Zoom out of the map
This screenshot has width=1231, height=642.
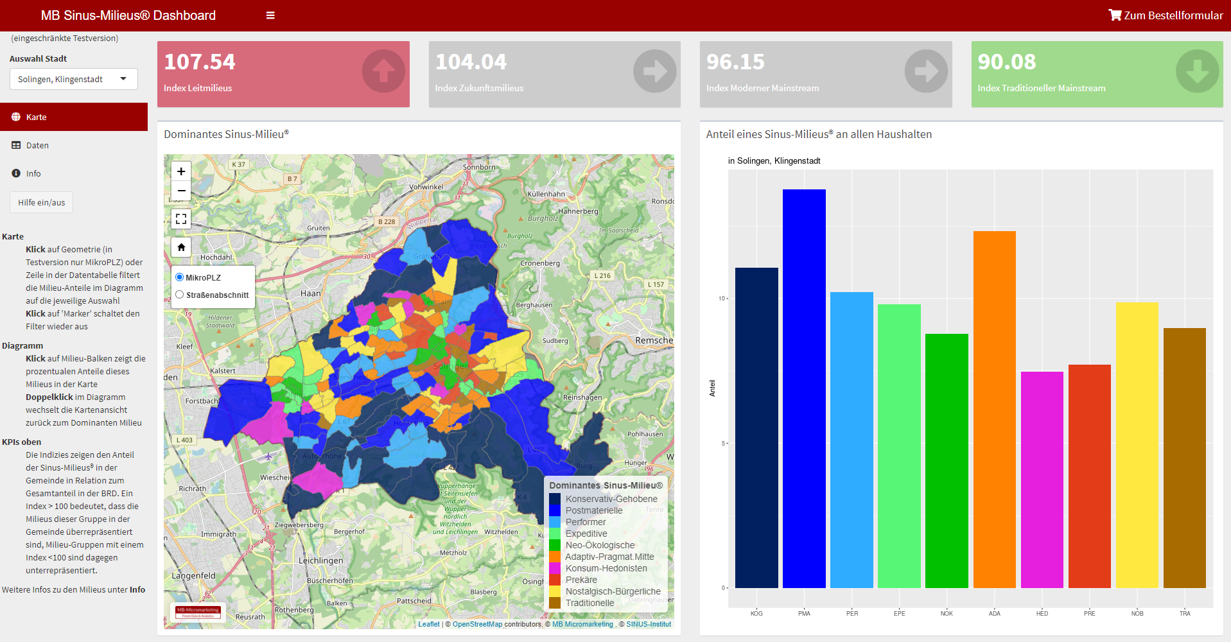(x=181, y=191)
